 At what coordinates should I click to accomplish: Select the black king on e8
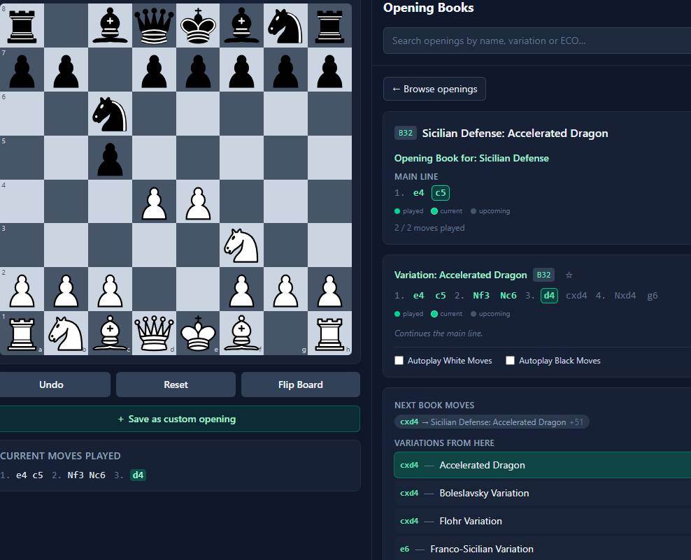[x=198, y=26]
